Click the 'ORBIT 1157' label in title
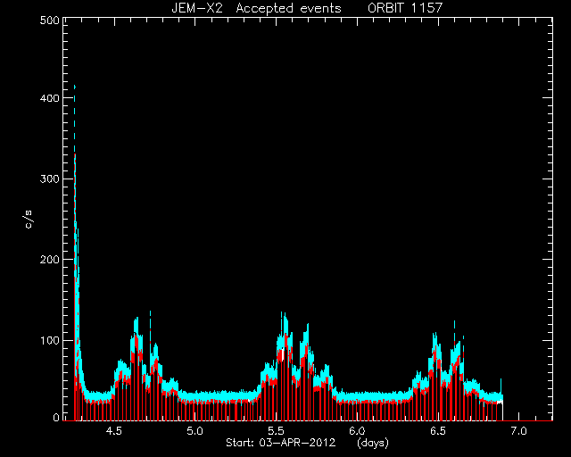Image resolution: width=571 pixels, height=457 pixels. (405, 8)
